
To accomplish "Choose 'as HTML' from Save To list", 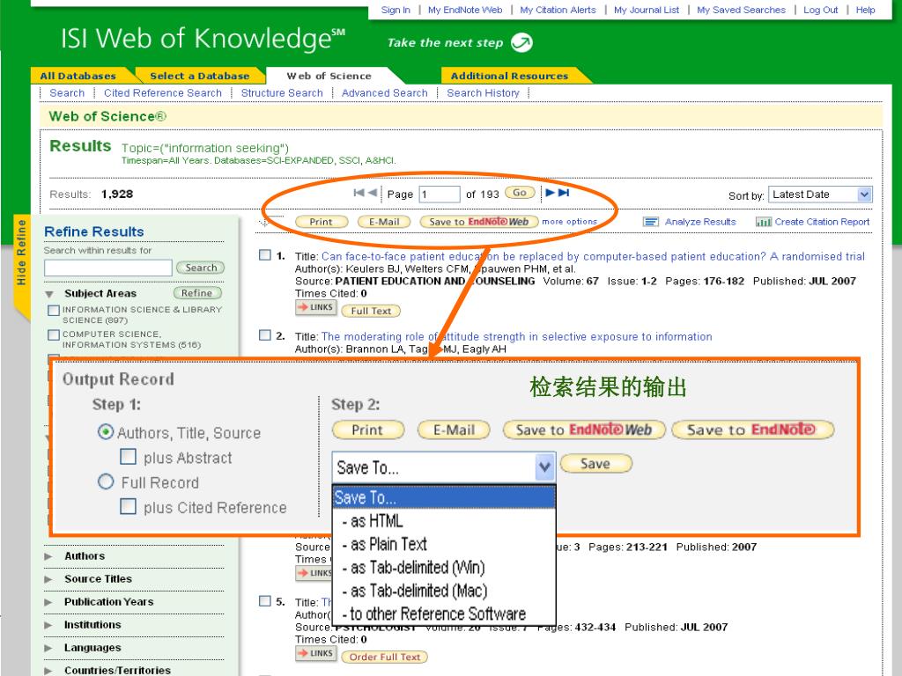I will [444, 521].
